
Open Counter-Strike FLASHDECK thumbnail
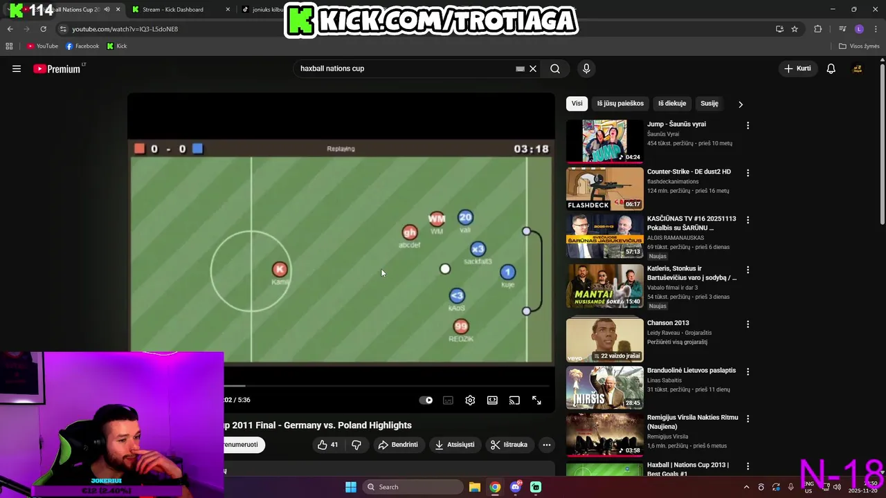pos(604,188)
